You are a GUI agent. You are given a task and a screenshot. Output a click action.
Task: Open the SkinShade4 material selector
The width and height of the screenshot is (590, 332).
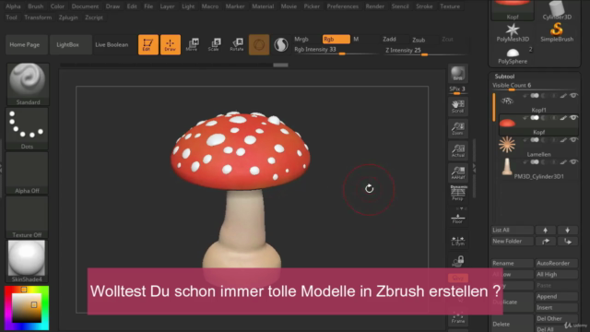click(x=27, y=261)
